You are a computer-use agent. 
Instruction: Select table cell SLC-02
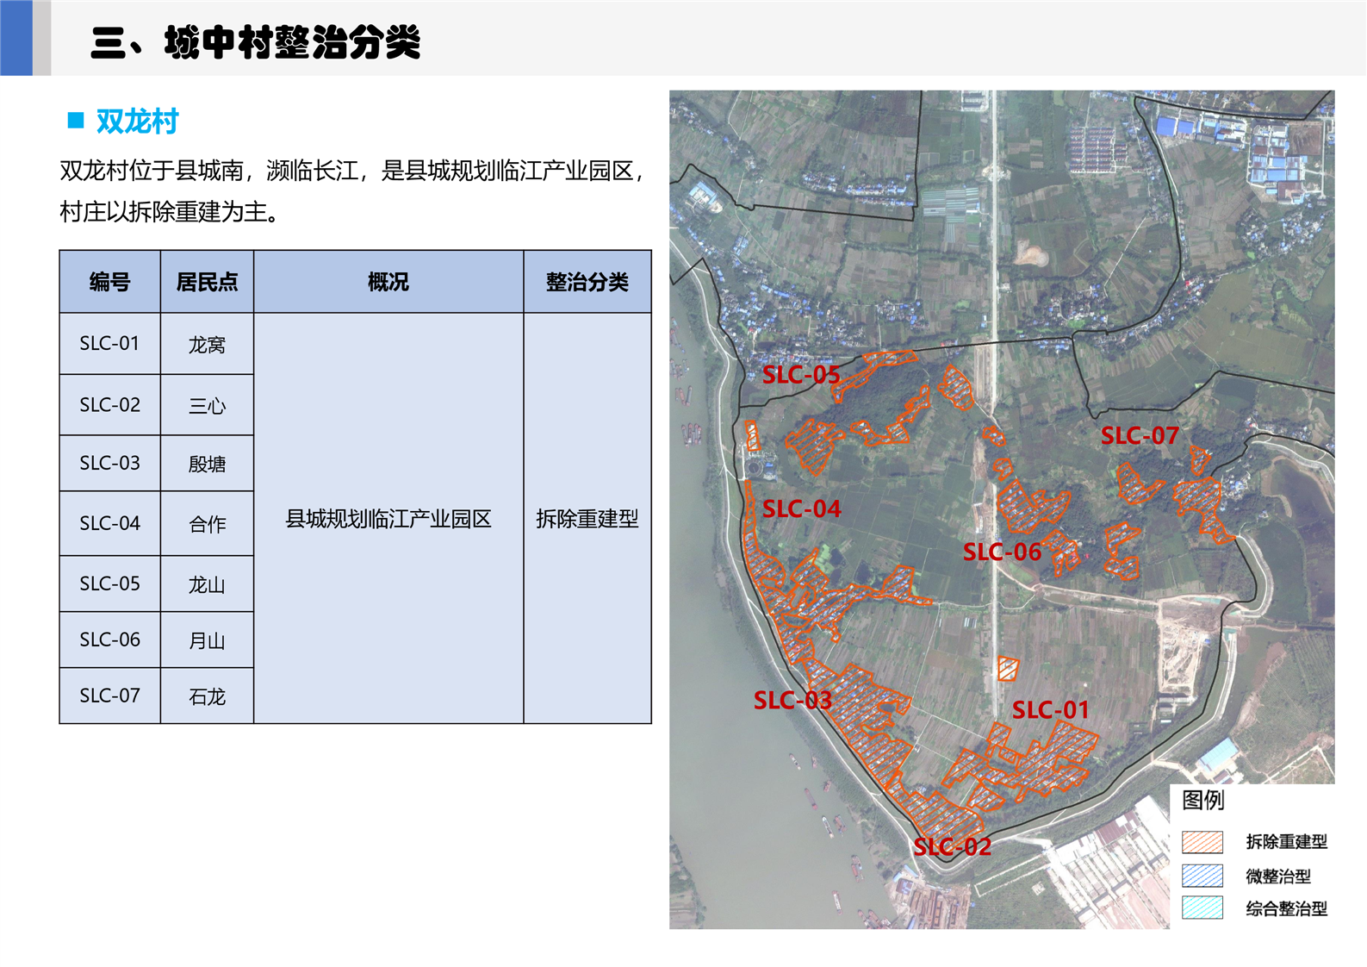click(109, 404)
